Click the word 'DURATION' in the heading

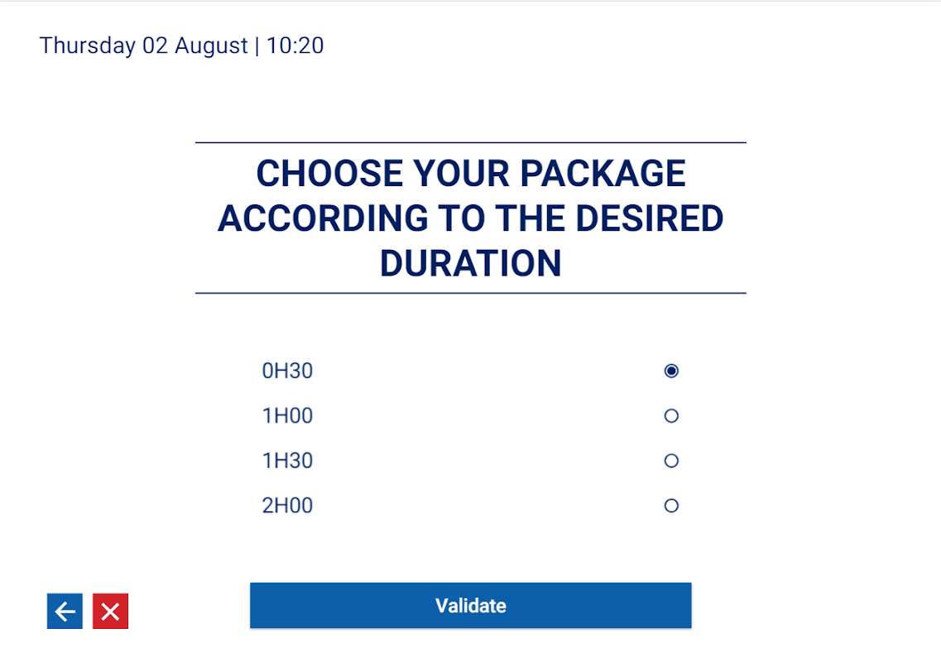click(470, 263)
